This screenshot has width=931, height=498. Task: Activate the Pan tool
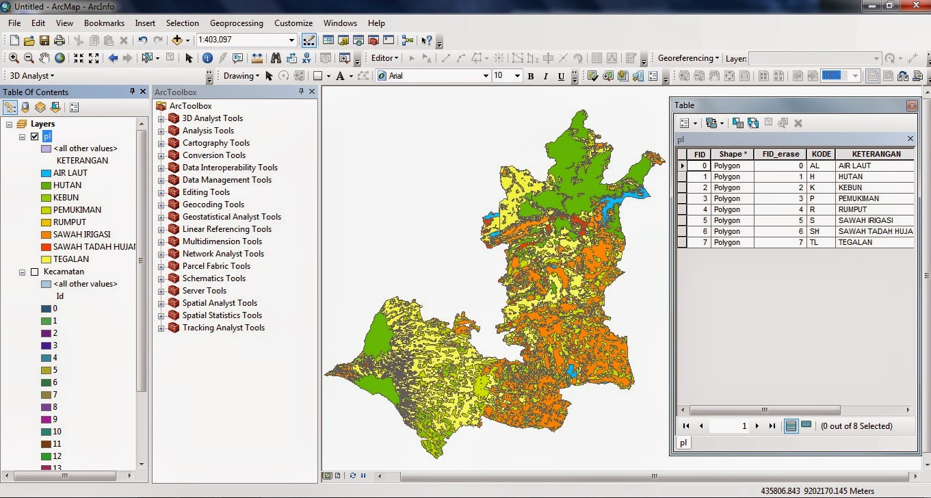click(44, 58)
